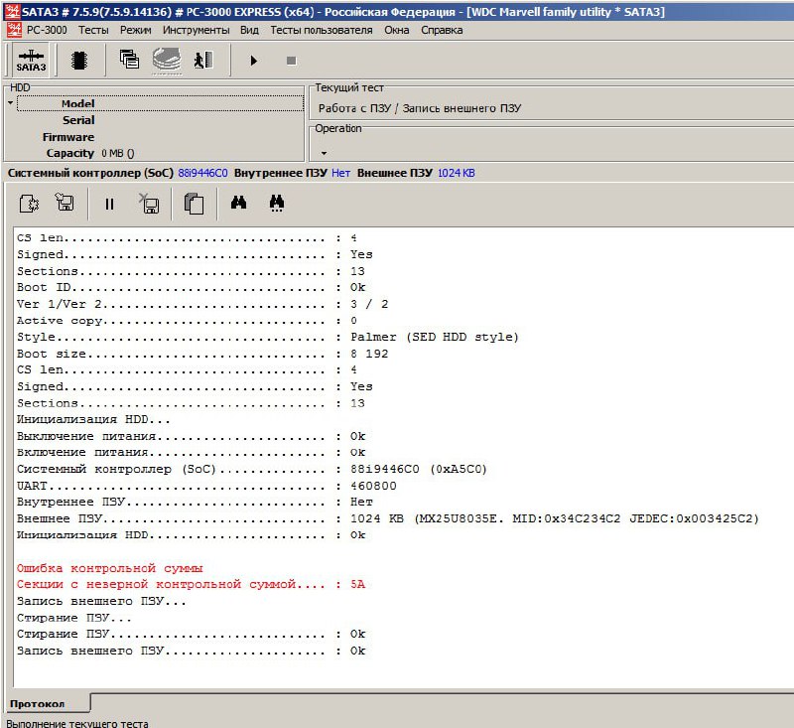The image size is (794, 728).
Task: Click the log settings gear icon
Action: point(30,204)
